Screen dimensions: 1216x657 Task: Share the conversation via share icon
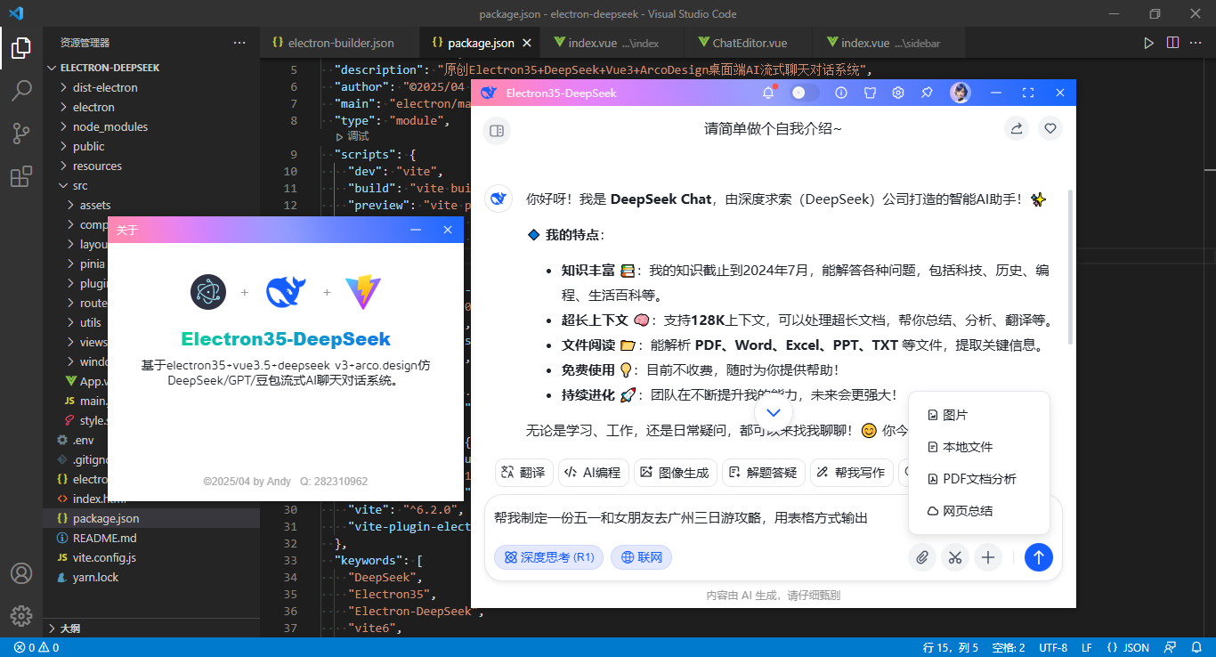1016,129
